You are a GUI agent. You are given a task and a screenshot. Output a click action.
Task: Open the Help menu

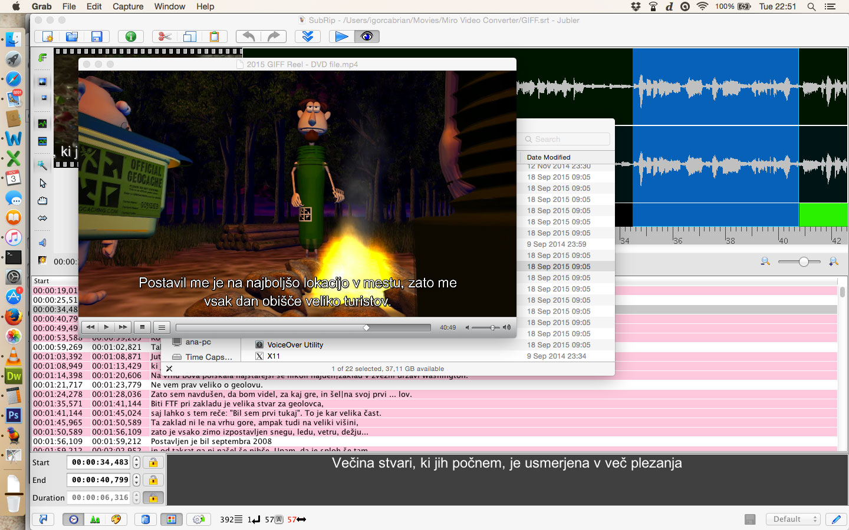point(205,6)
